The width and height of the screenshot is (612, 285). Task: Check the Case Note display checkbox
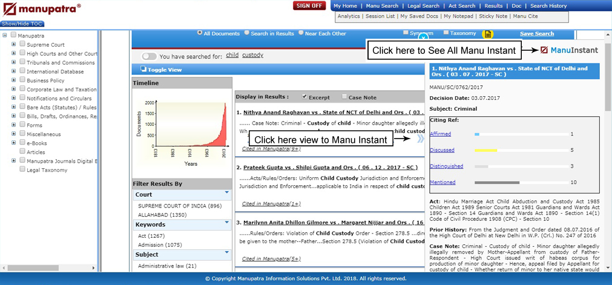coord(344,96)
